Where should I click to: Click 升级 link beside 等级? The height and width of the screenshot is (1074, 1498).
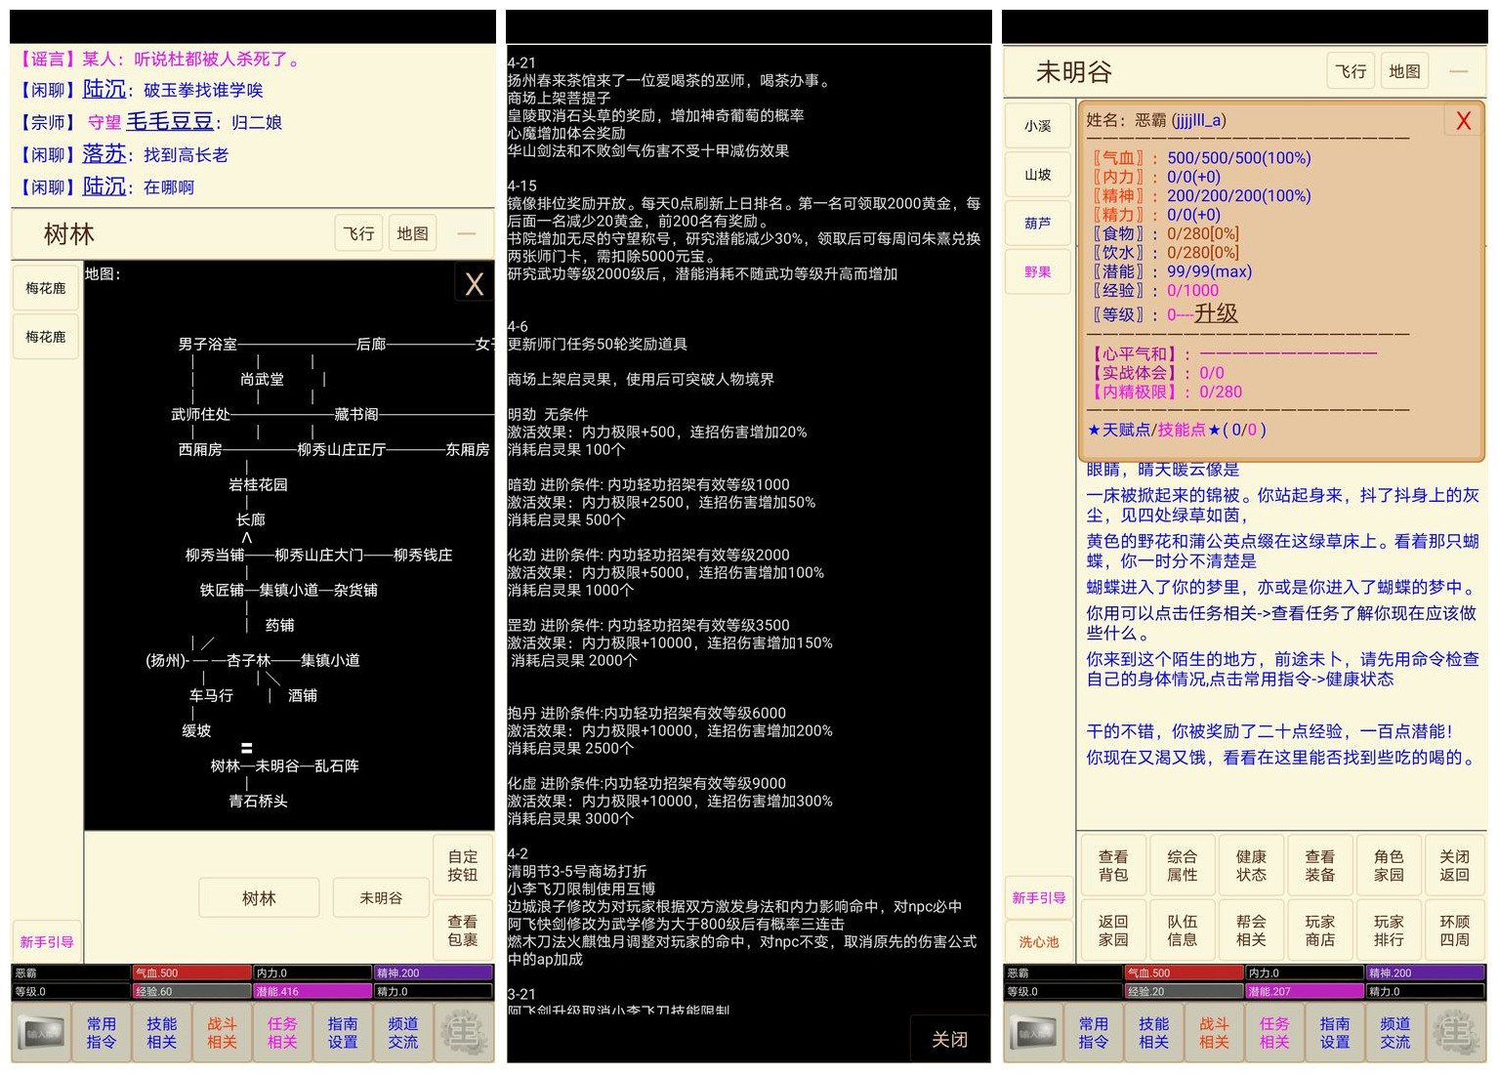(1216, 313)
